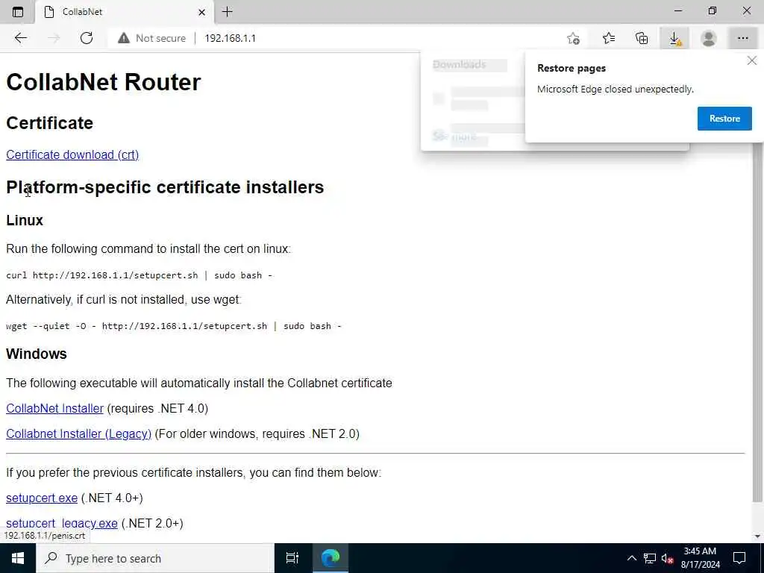Open the Favorites list

coord(609,38)
